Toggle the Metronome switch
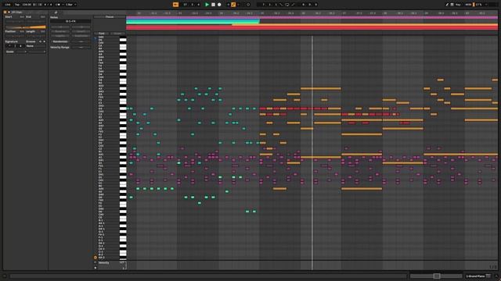 click(58, 5)
